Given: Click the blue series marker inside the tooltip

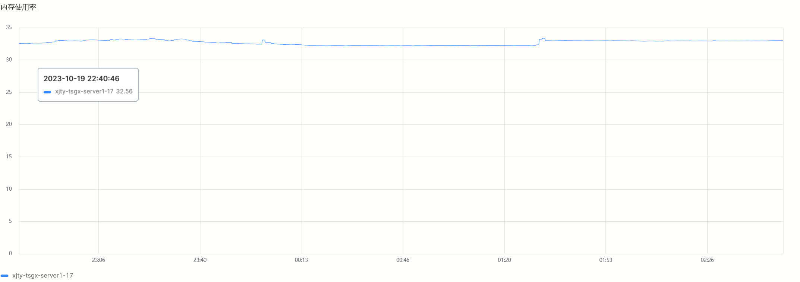Looking at the screenshot, I should (x=47, y=92).
